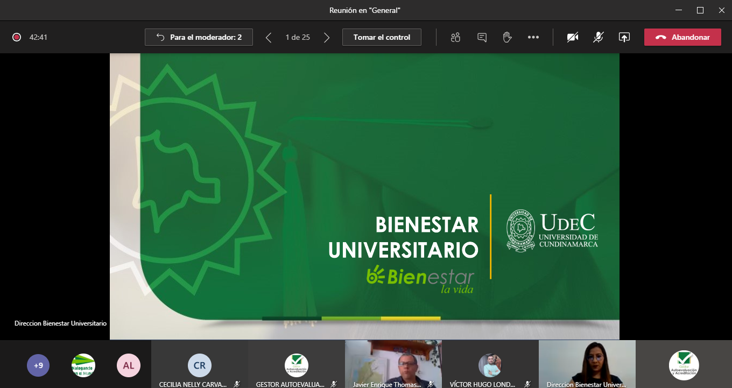Image resolution: width=732 pixels, height=388 pixels.
Task: Share screen using the share tray icon
Action: coord(624,37)
